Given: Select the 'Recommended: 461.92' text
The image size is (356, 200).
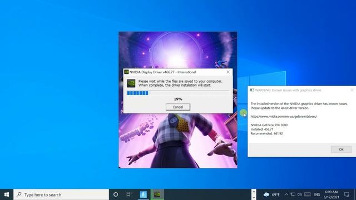Looking at the screenshot, I should coord(266,133).
